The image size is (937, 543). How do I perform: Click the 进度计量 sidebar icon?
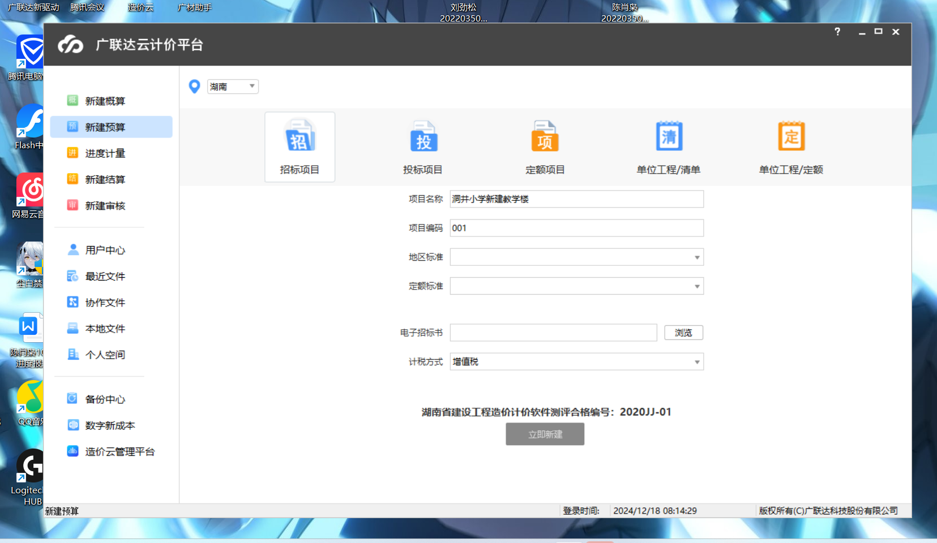pyautogui.click(x=72, y=153)
